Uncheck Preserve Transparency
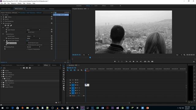 [27, 49]
